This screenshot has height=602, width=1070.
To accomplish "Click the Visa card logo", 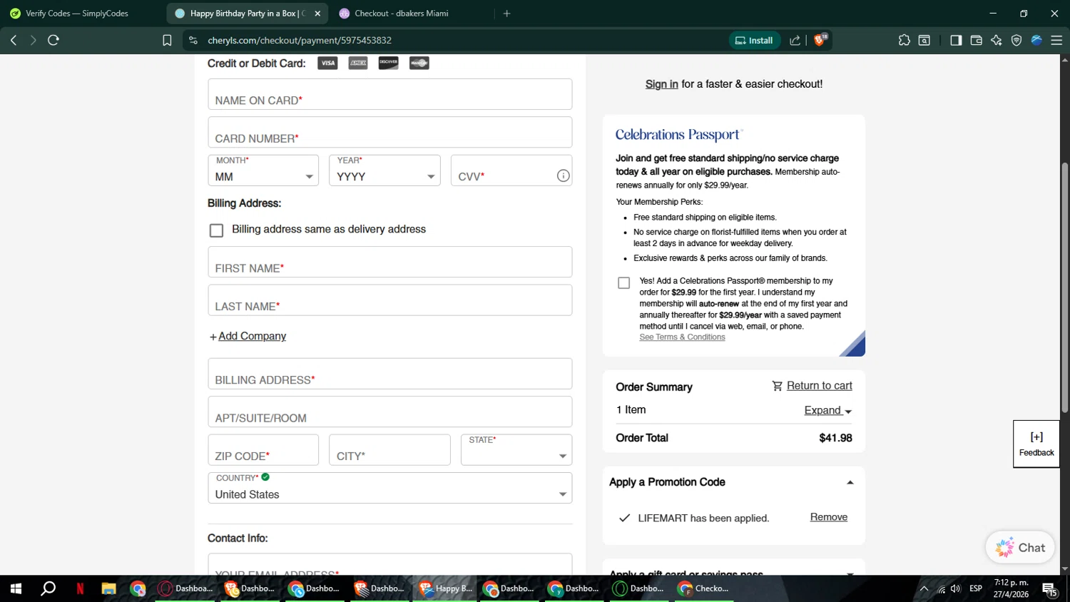I will coord(327,63).
